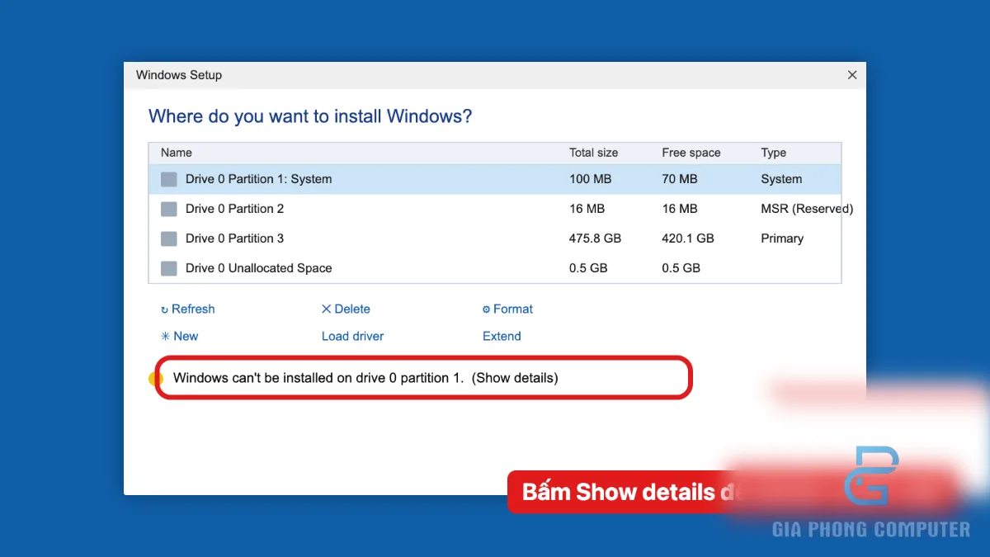The width and height of the screenshot is (990, 557).
Task: Click the Primary type cell
Action: 782,238
